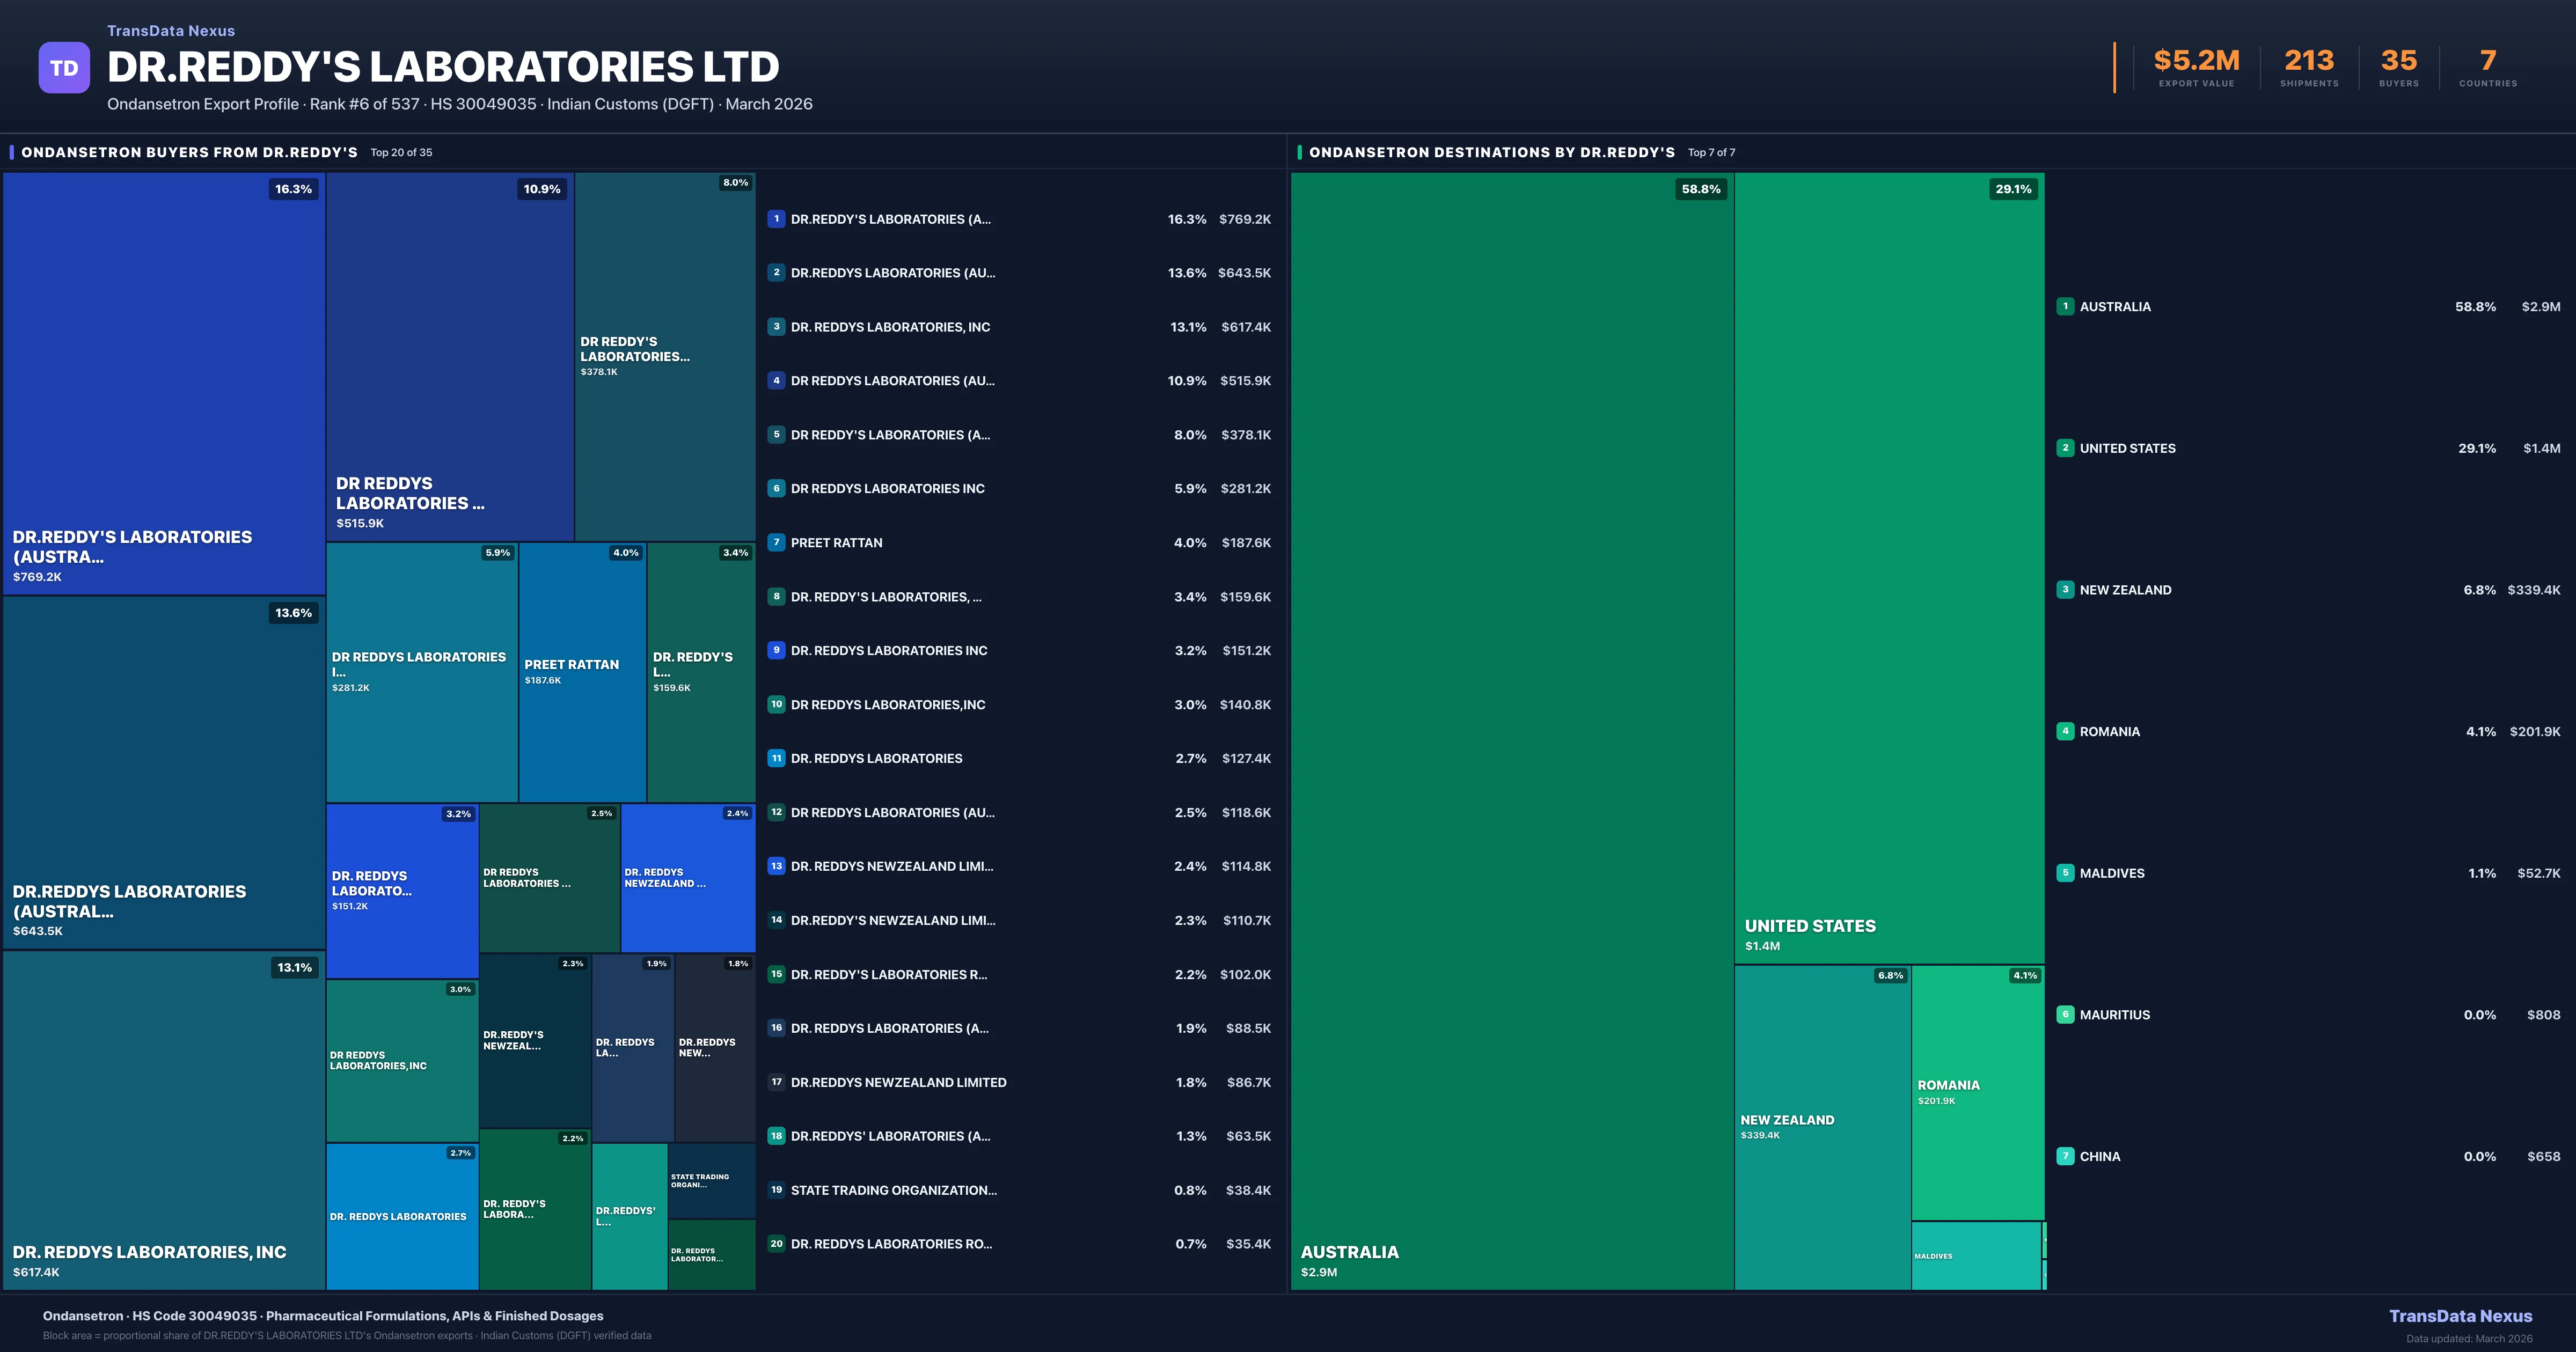This screenshot has height=1352, width=2576.
Task: Click the PREET RATTAN treemap tile
Action: 582,672
